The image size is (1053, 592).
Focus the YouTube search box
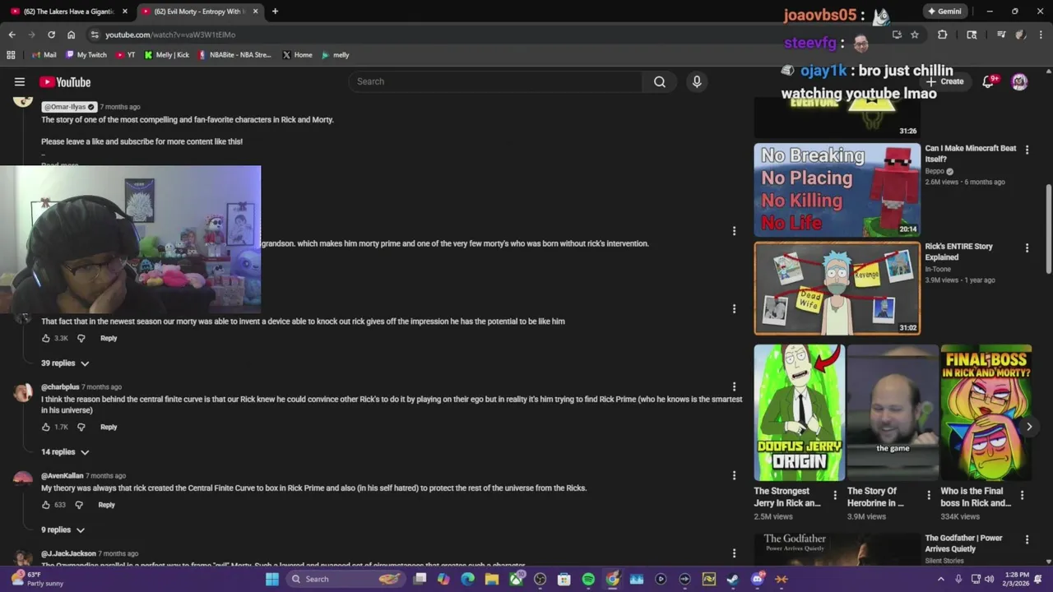[495, 81]
